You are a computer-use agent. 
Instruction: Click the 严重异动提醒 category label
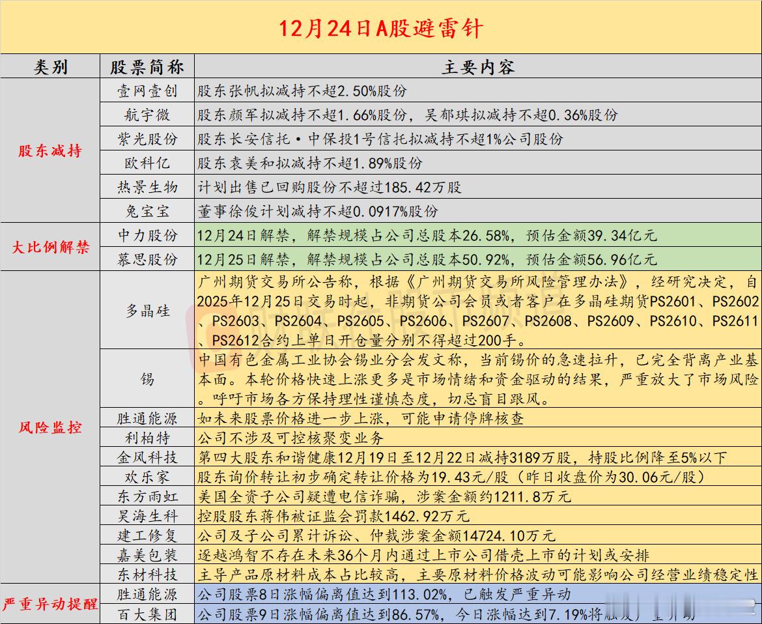pos(52,603)
